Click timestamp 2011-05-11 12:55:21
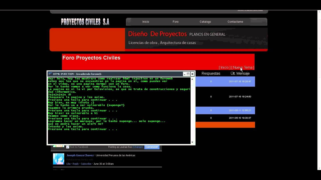Viewport: 321px width, 180px height. pyautogui.click(x=240, y=110)
